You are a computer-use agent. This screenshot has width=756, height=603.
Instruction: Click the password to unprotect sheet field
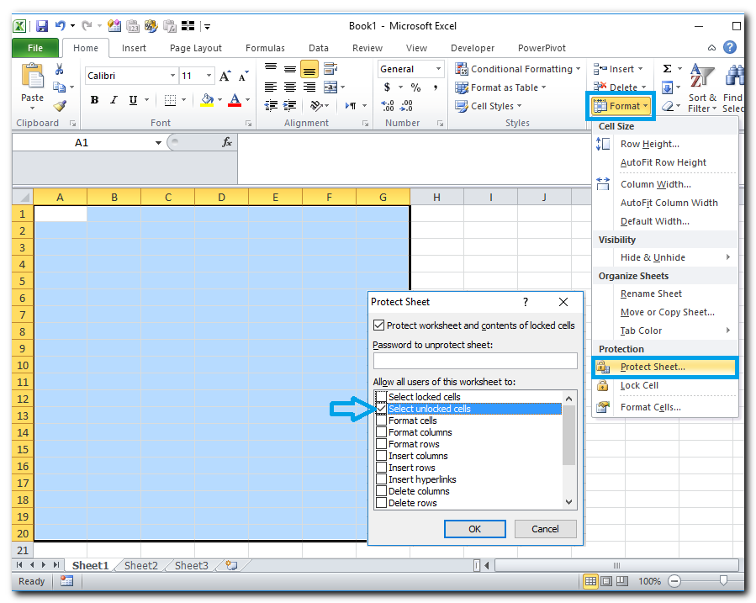click(x=474, y=361)
